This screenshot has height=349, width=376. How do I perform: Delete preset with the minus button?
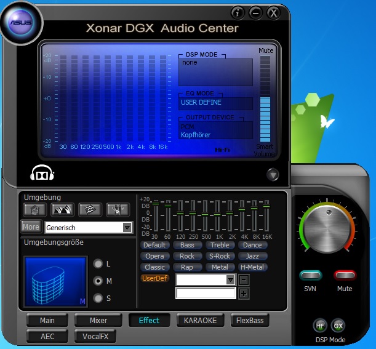click(x=244, y=279)
